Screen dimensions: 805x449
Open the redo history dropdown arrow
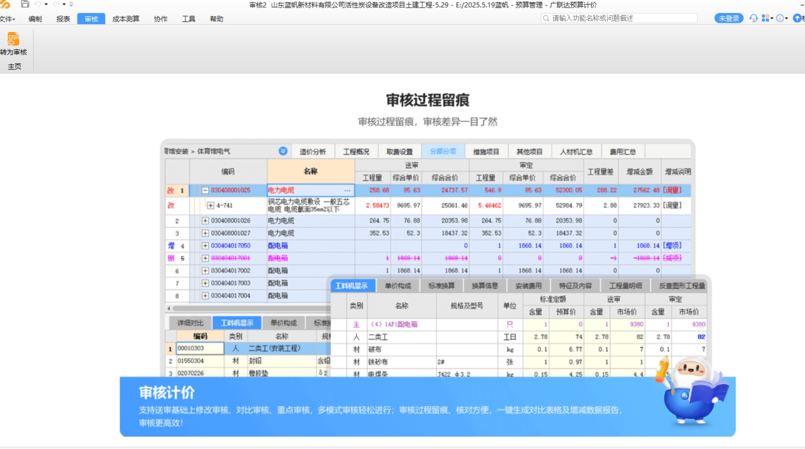pyautogui.click(x=64, y=4)
